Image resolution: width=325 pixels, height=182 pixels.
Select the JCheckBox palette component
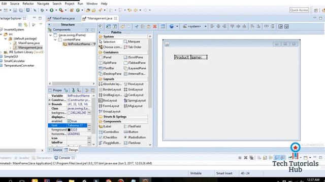pos(108,138)
